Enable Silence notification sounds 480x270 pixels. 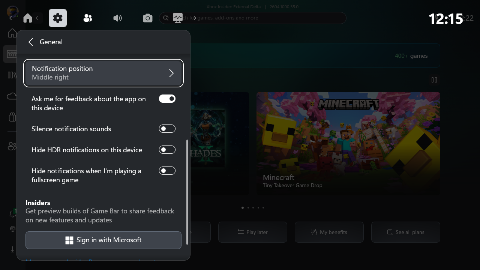(x=167, y=128)
